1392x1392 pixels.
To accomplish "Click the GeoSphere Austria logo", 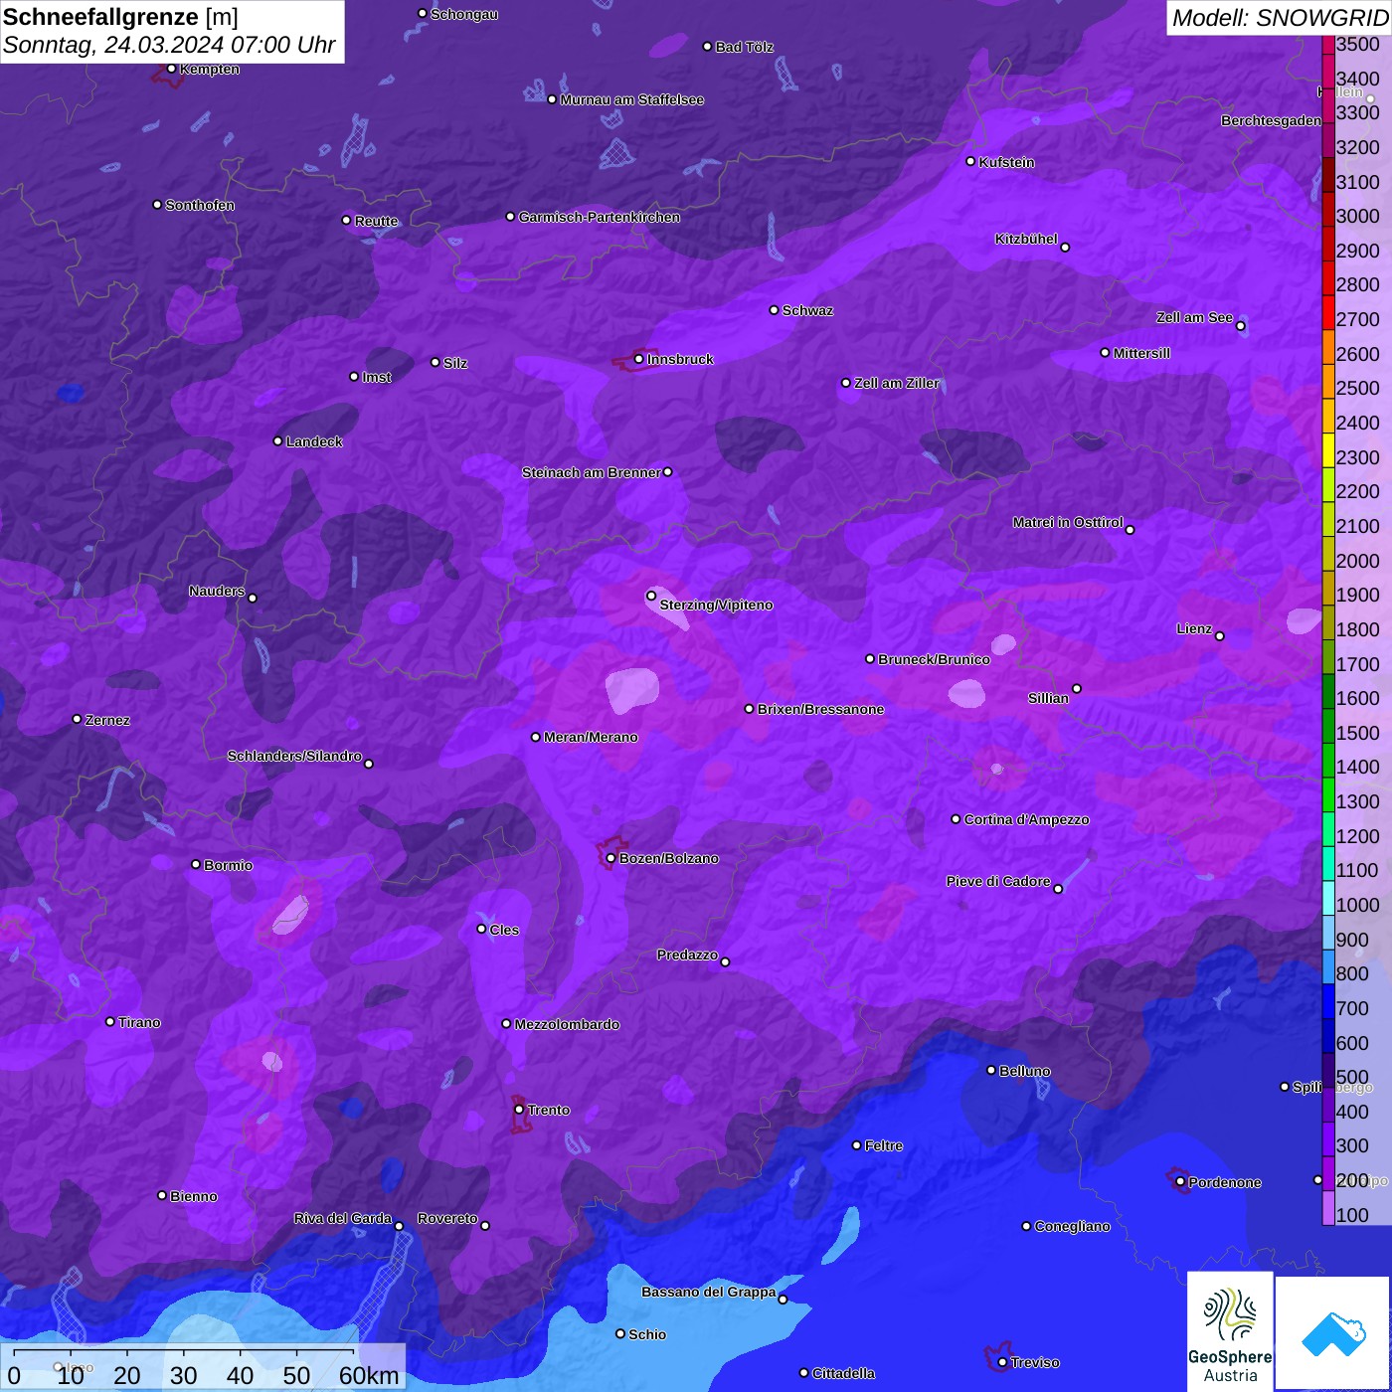I will [x=1230, y=1330].
